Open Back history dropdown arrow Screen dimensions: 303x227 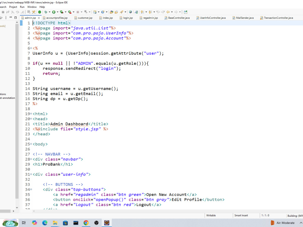point(172,12)
